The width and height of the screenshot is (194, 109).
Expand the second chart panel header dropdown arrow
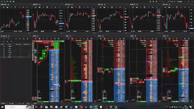(x=62, y=5)
